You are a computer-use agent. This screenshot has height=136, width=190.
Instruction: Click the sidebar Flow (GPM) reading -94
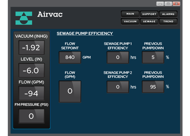31,93
